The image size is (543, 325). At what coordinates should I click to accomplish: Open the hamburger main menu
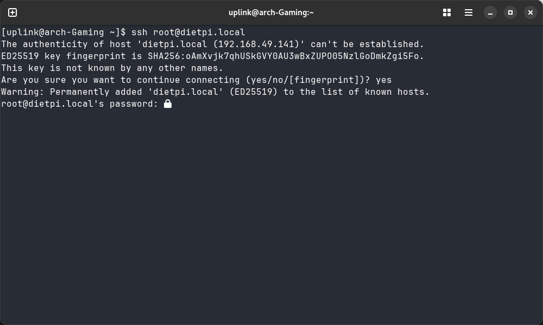pyautogui.click(x=469, y=12)
